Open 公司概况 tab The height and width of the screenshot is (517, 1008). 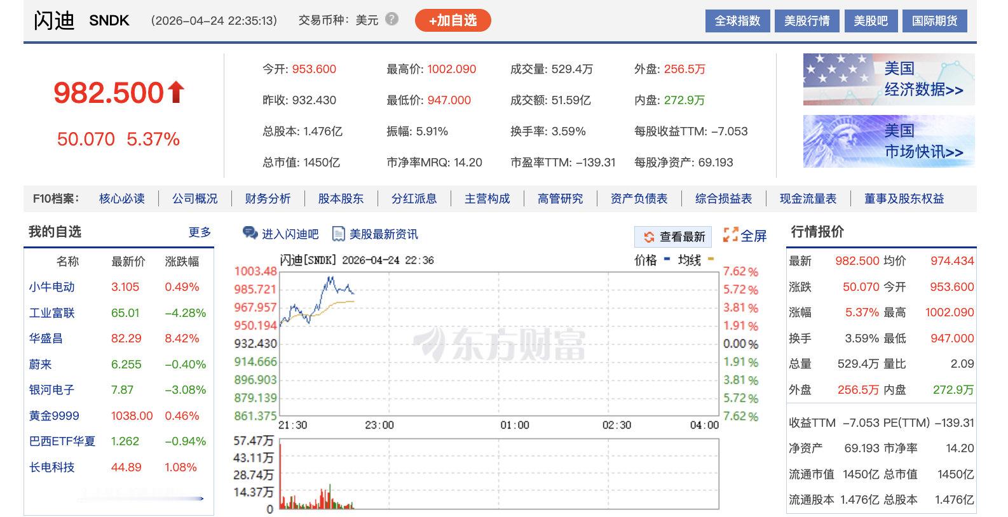195,199
